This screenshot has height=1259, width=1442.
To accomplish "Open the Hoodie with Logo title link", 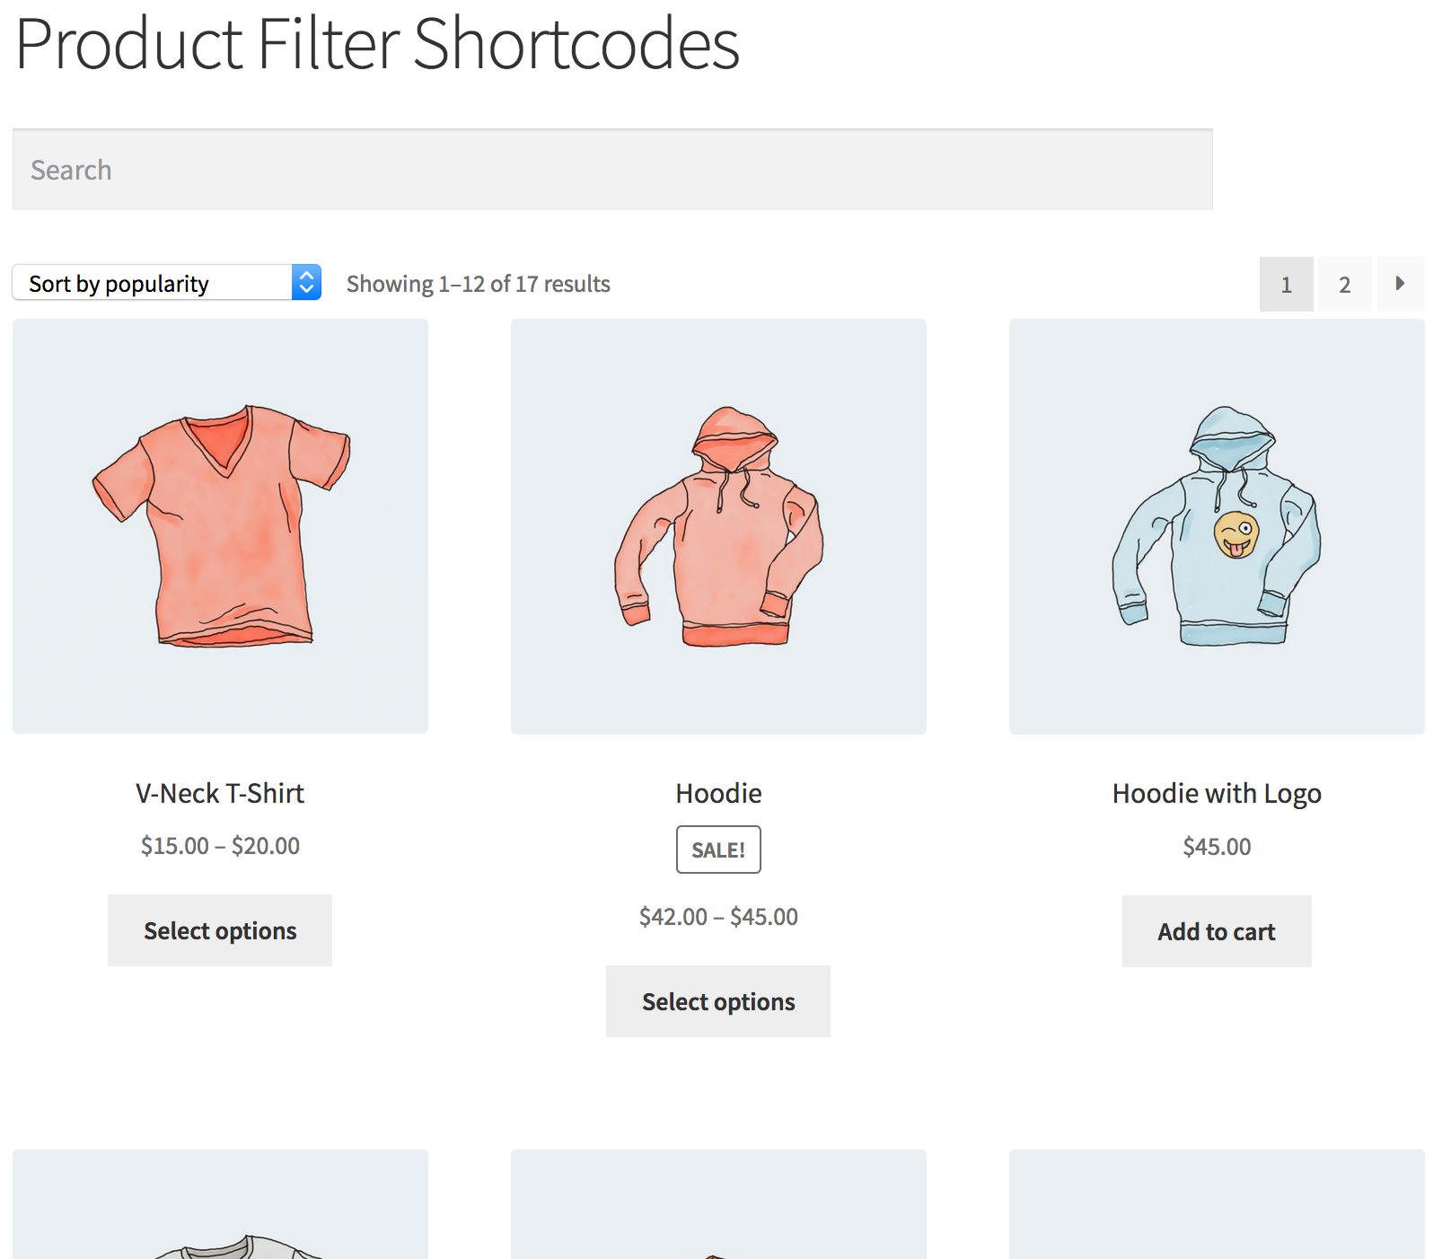I will coord(1216,793).
